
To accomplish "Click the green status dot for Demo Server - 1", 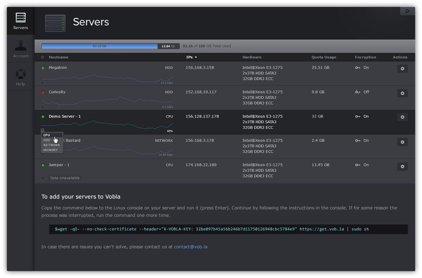I will [x=43, y=117].
